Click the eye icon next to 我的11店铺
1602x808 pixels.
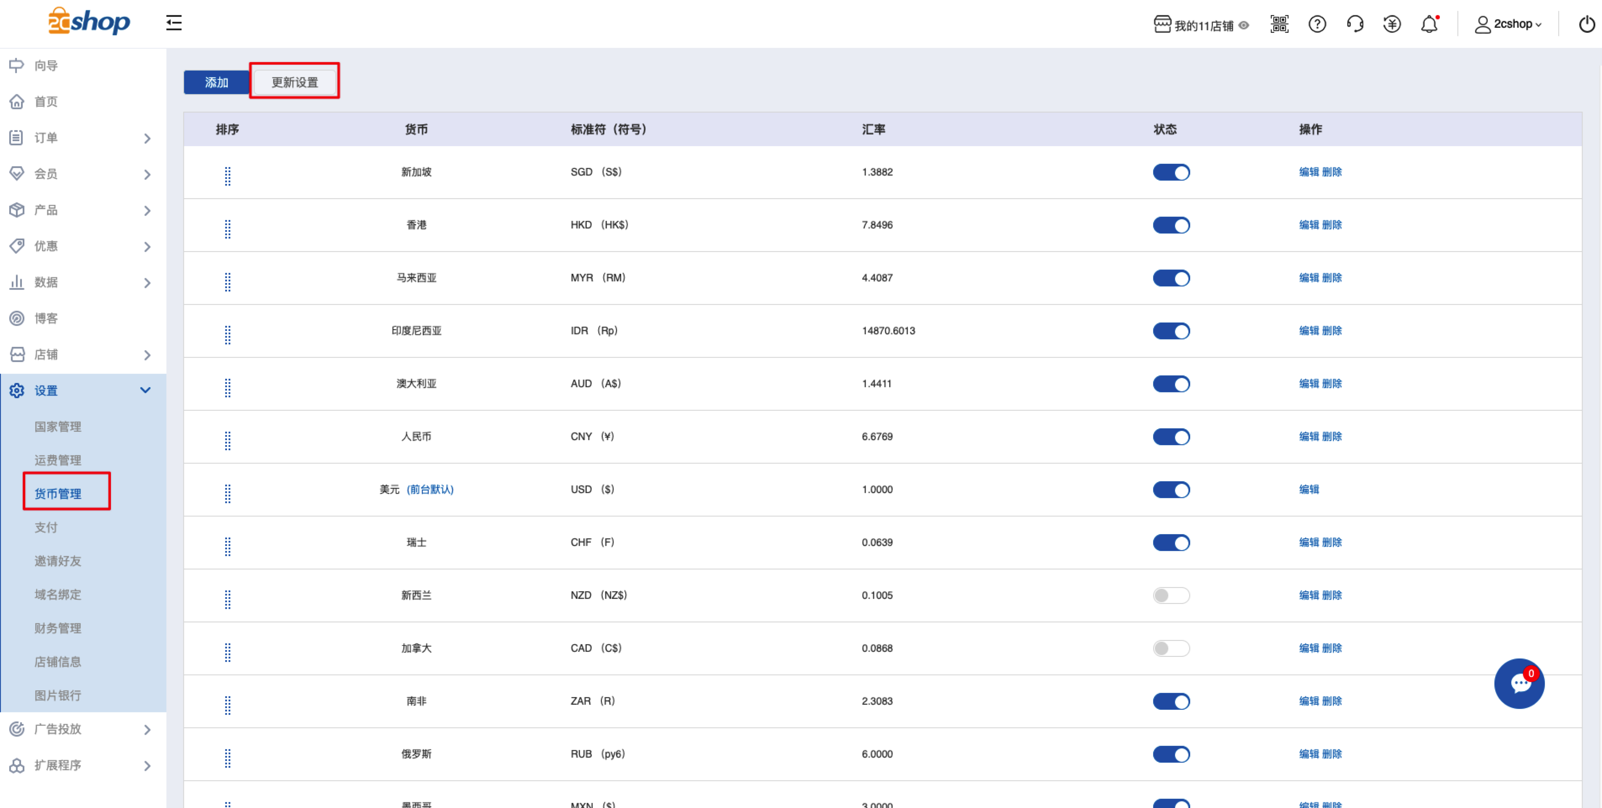click(x=1243, y=26)
